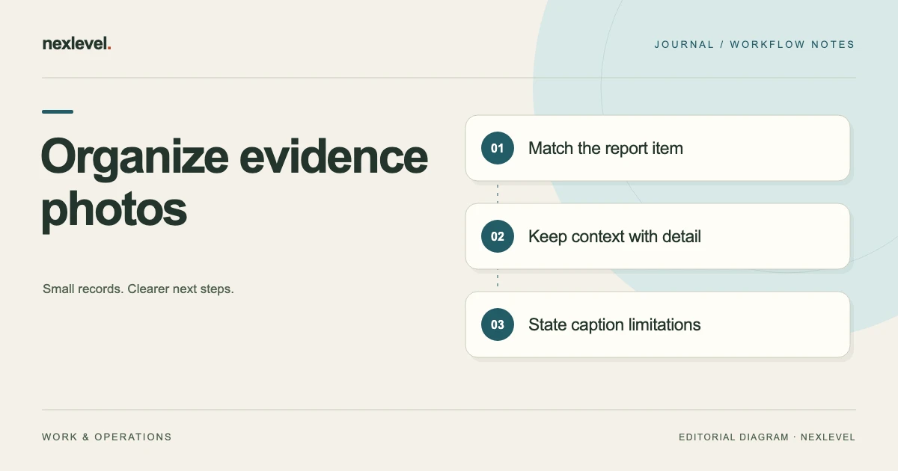Viewport: 898px width, 471px height.
Task: Select the 02 step number badge
Action: [498, 236]
